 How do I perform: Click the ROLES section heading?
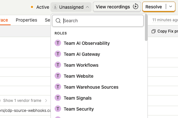coord(61,33)
